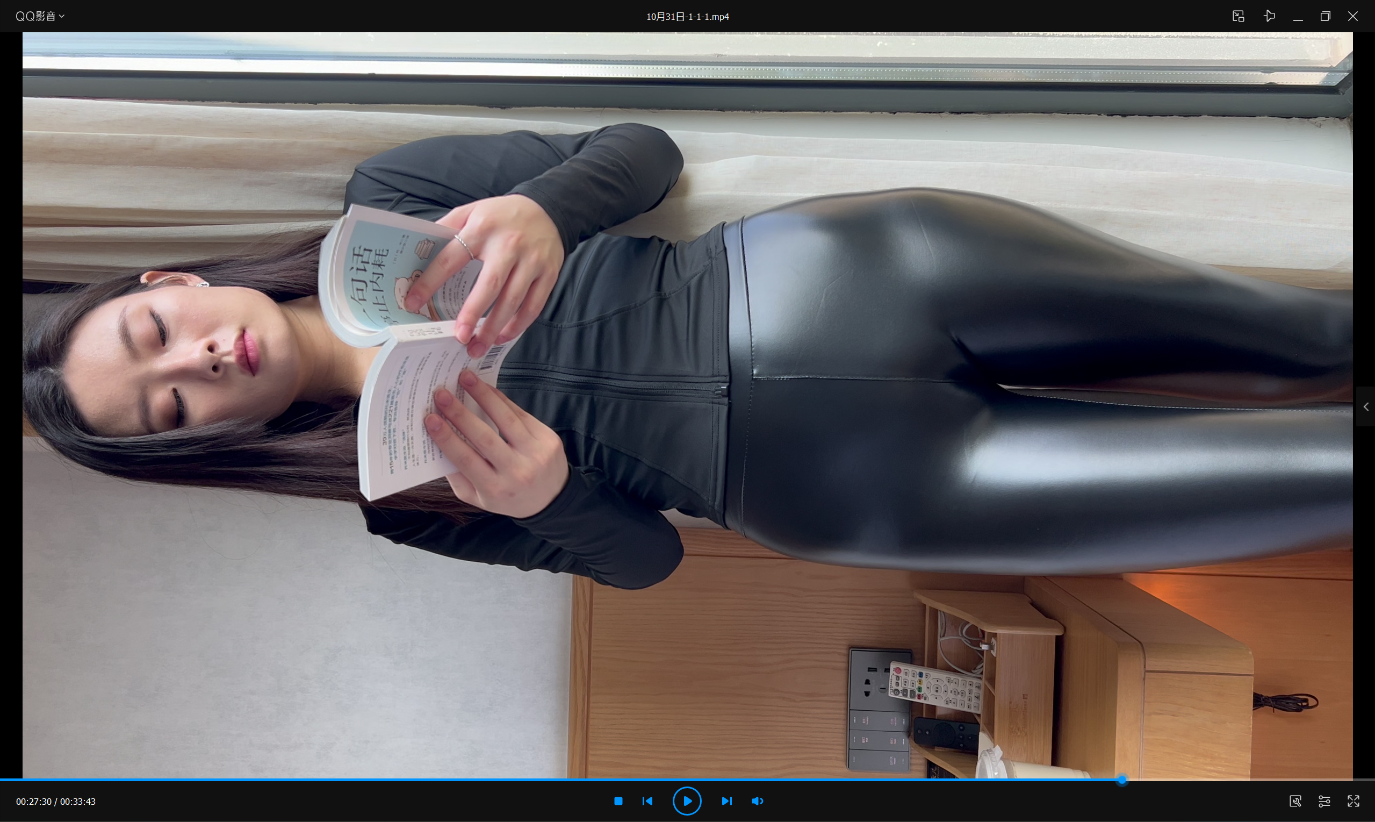The image size is (1375, 822).
Task: Enter fullscreen mode
Action: 1354,801
